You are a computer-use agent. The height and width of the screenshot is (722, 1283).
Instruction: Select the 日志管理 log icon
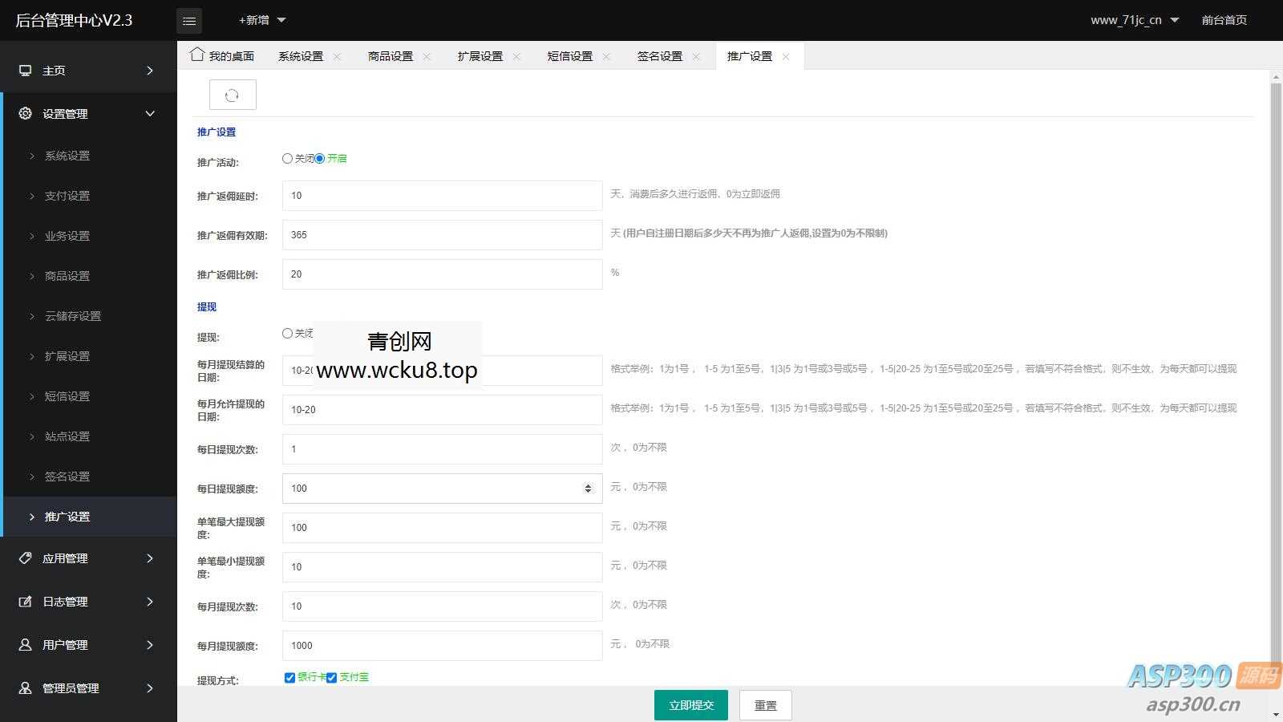coord(24,602)
